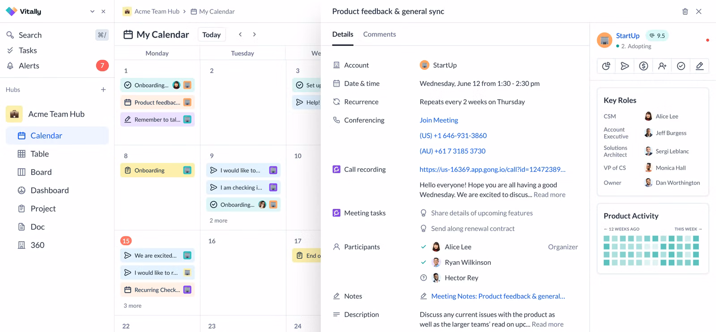The height and width of the screenshot is (332, 716).
Task: Click the Today button
Action: (x=211, y=35)
